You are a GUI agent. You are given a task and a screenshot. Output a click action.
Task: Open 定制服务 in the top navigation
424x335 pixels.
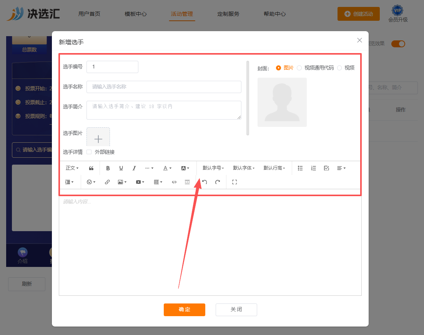point(228,14)
